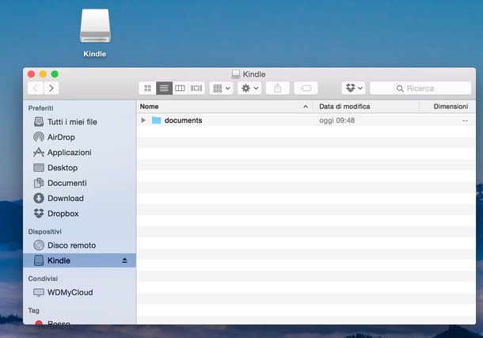This screenshot has height=338, width=483.
Task: Expand the documents folder disclosure triangle
Action: pos(143,120)
